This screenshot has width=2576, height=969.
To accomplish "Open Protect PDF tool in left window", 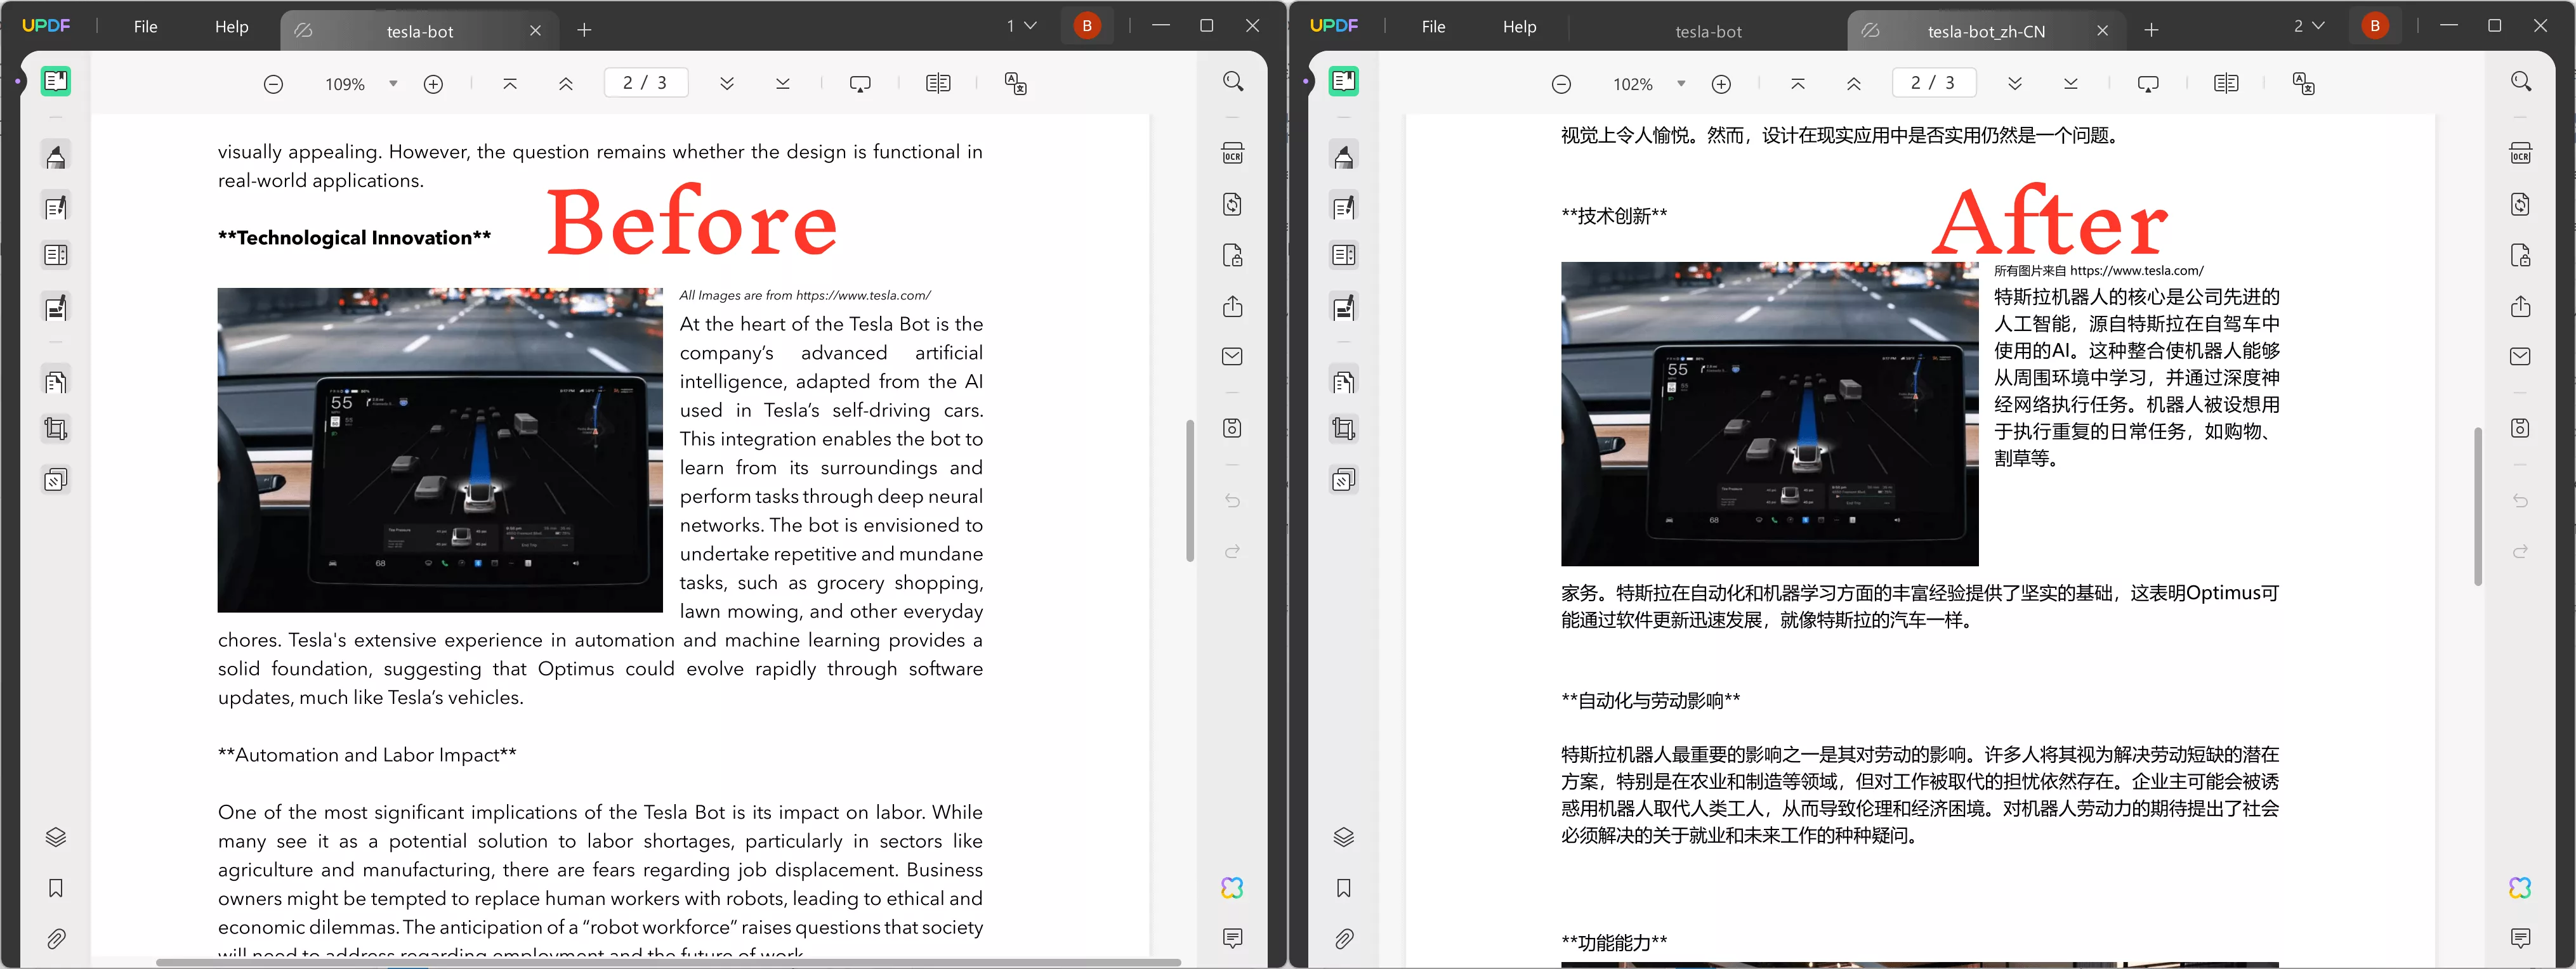I will 1232,255.
